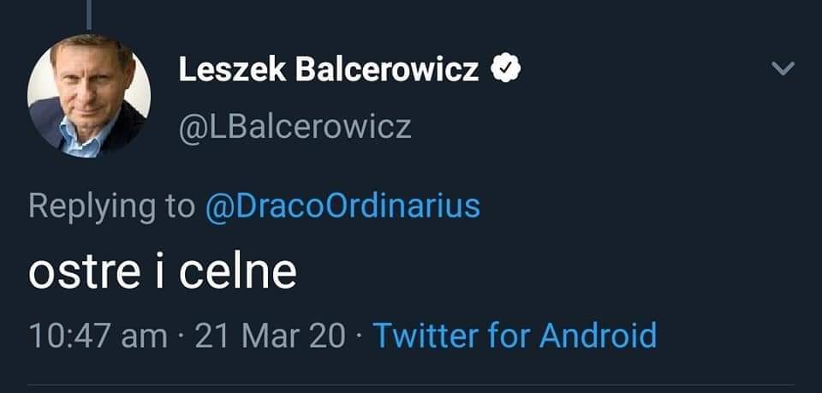Click the "Replying to" label
This screenshot has height=393, width=822.
pyautogui.click(x=111, y=206)
